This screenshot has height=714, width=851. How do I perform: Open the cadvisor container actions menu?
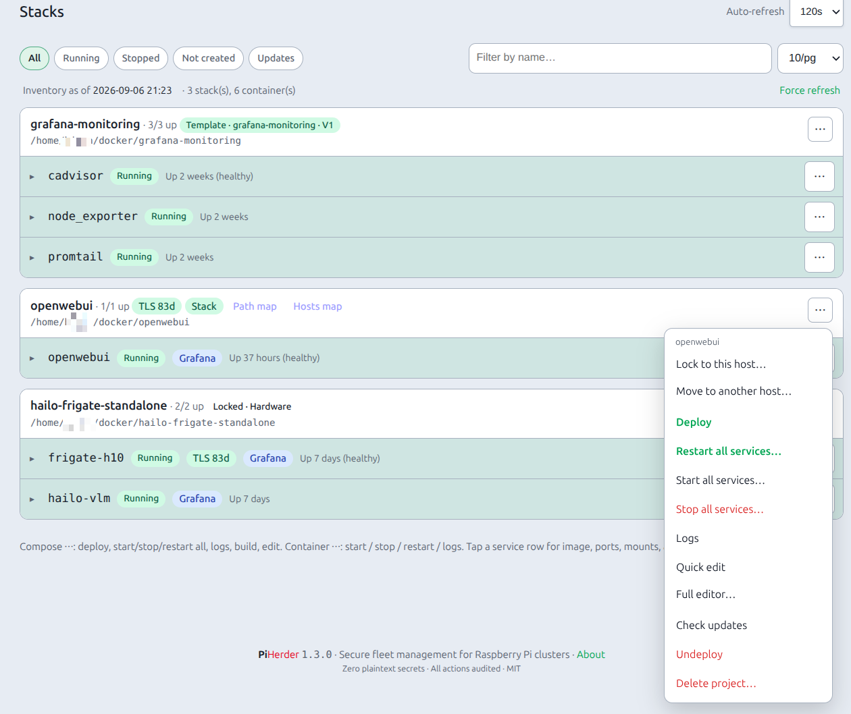(819, 176)
